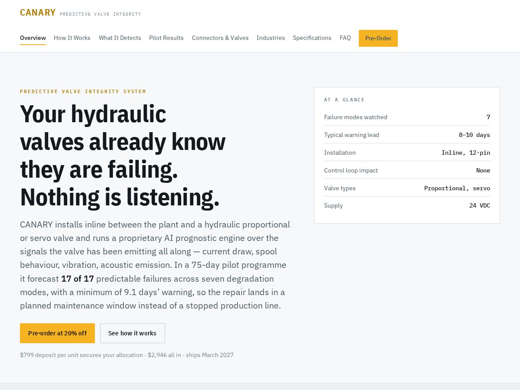Click 'Control loop impact' label

pyautogui.click(x=351, y=170)
